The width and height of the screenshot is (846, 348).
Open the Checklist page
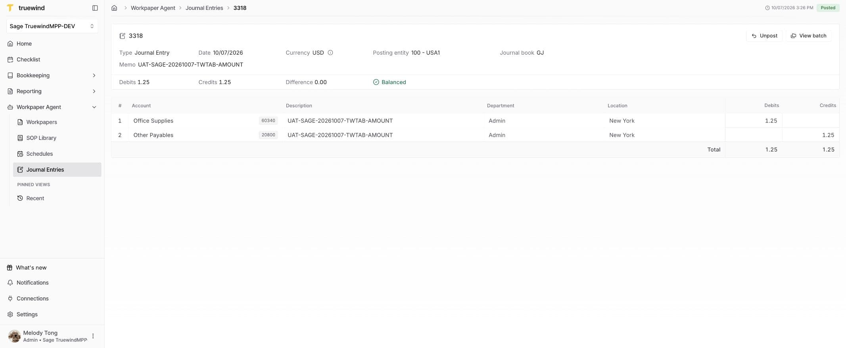(28, 59)
